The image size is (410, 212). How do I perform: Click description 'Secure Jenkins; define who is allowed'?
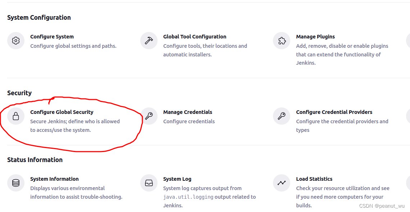[75, 125]
